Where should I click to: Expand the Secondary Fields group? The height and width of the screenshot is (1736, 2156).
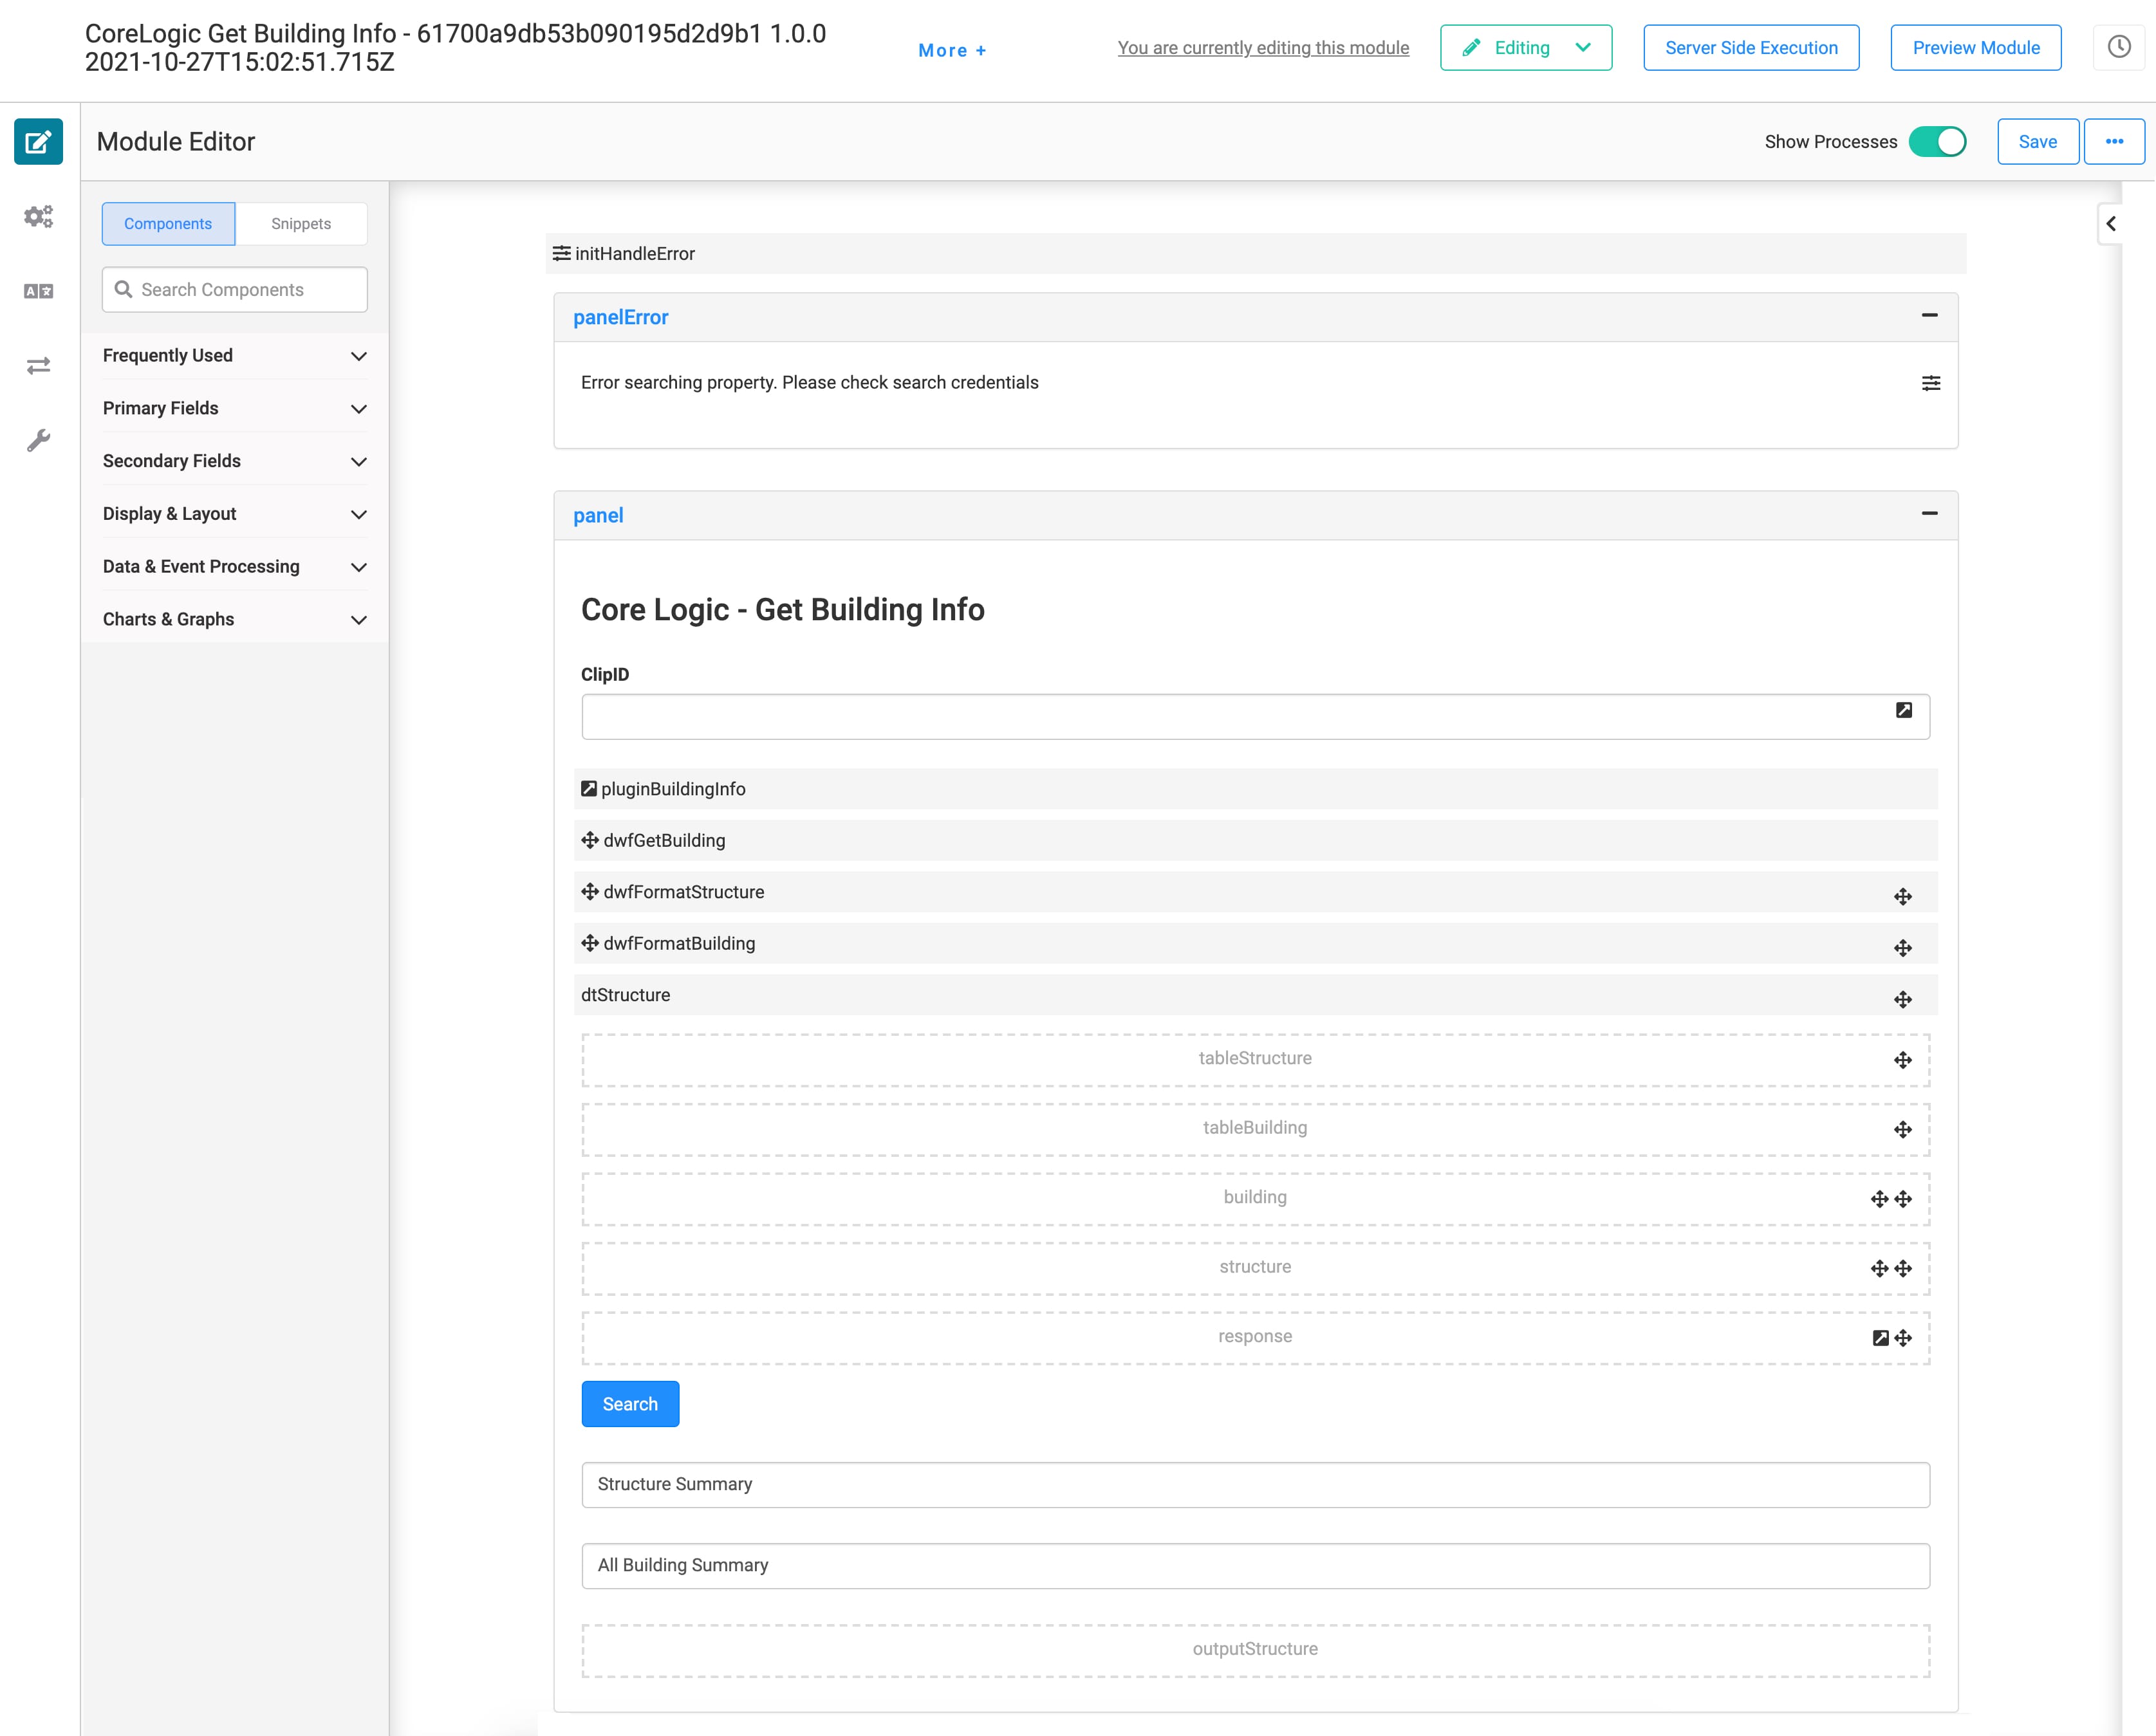pos(235,461)
